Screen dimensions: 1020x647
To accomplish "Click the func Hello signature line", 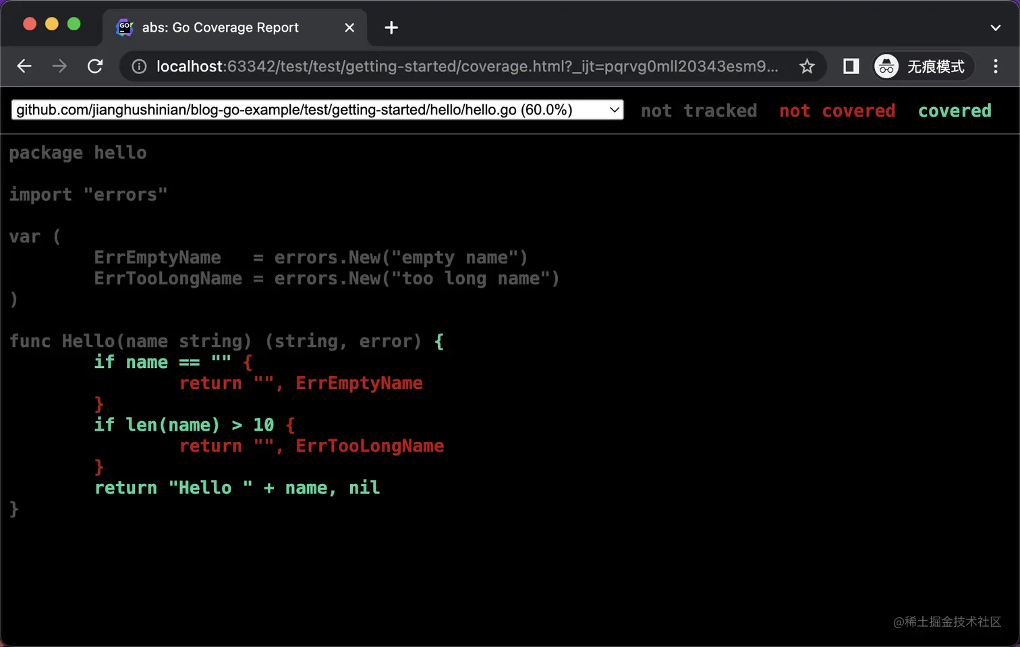I will point(227,341).
